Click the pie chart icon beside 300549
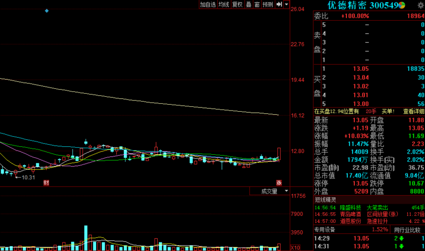This screenshot has width=425, height=251. coord(402,5)
